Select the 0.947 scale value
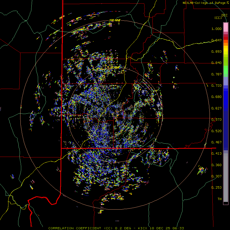The image size is (230, 230). click(x=216, y=40)
